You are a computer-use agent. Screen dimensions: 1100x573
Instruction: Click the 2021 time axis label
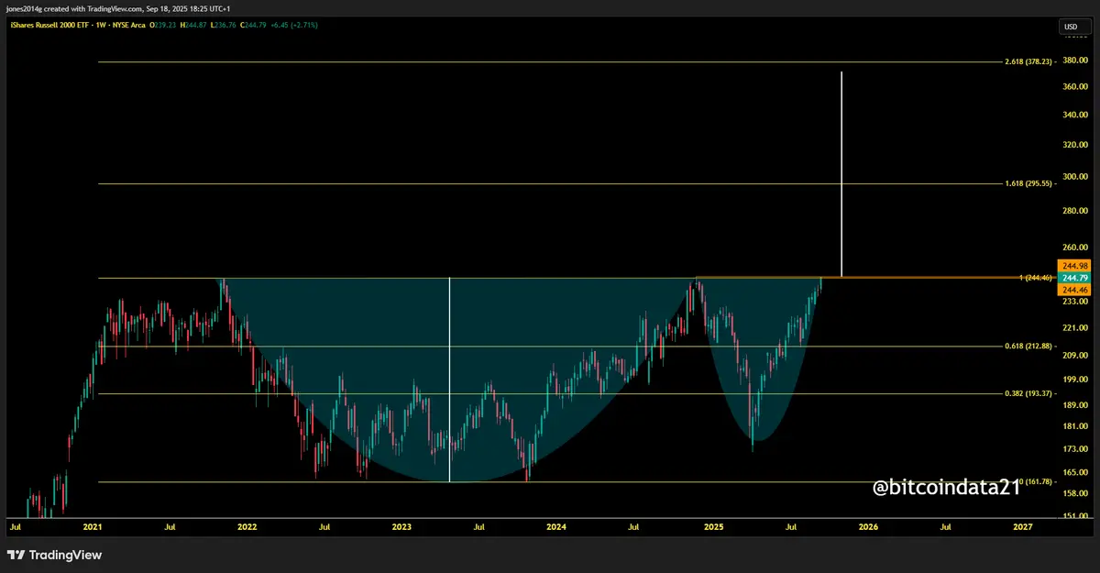93,527
